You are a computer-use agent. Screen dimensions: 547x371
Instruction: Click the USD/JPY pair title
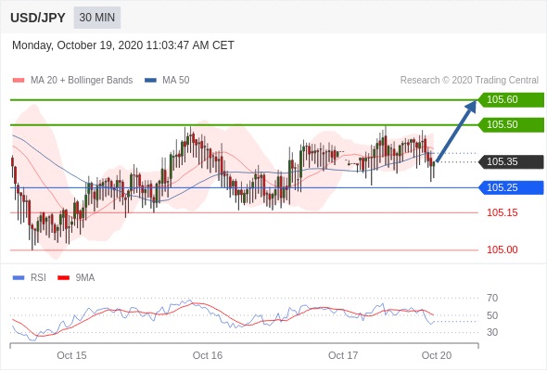(x=38, y=18)
